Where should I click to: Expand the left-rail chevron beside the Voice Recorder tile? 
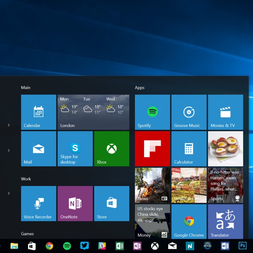(9, 193)
